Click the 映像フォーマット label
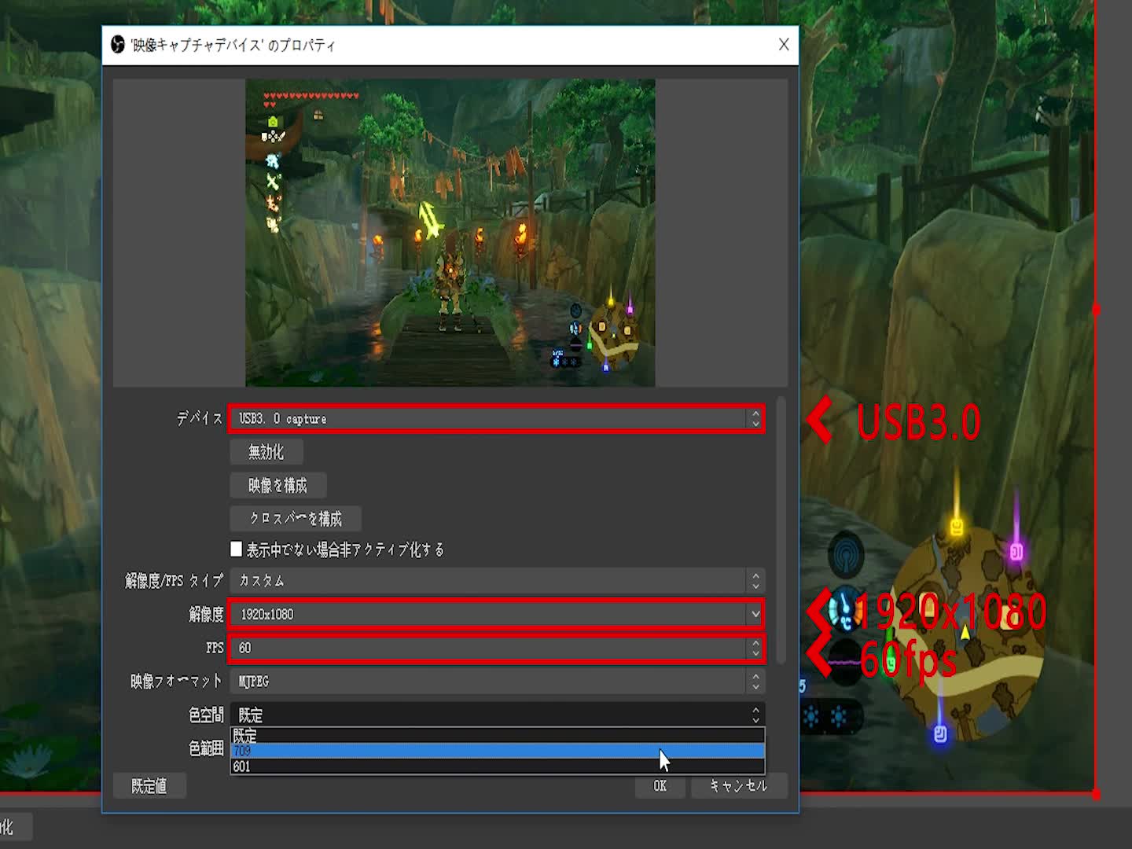Screen dimensions: 1132x849 click(x=176, y=682)
